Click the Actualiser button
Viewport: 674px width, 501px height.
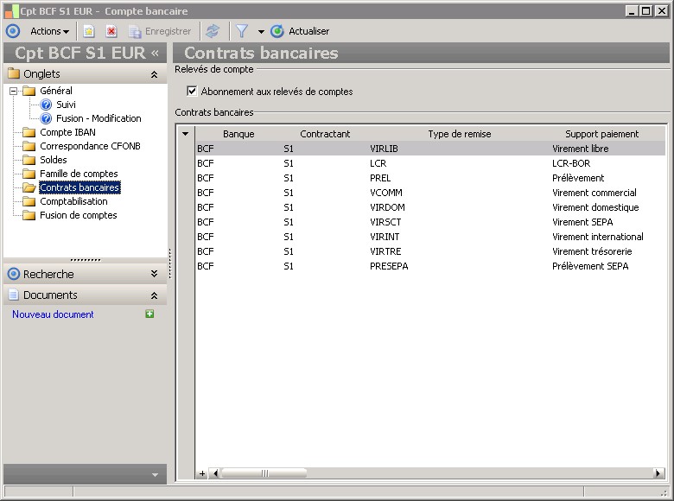coord(300,31)
